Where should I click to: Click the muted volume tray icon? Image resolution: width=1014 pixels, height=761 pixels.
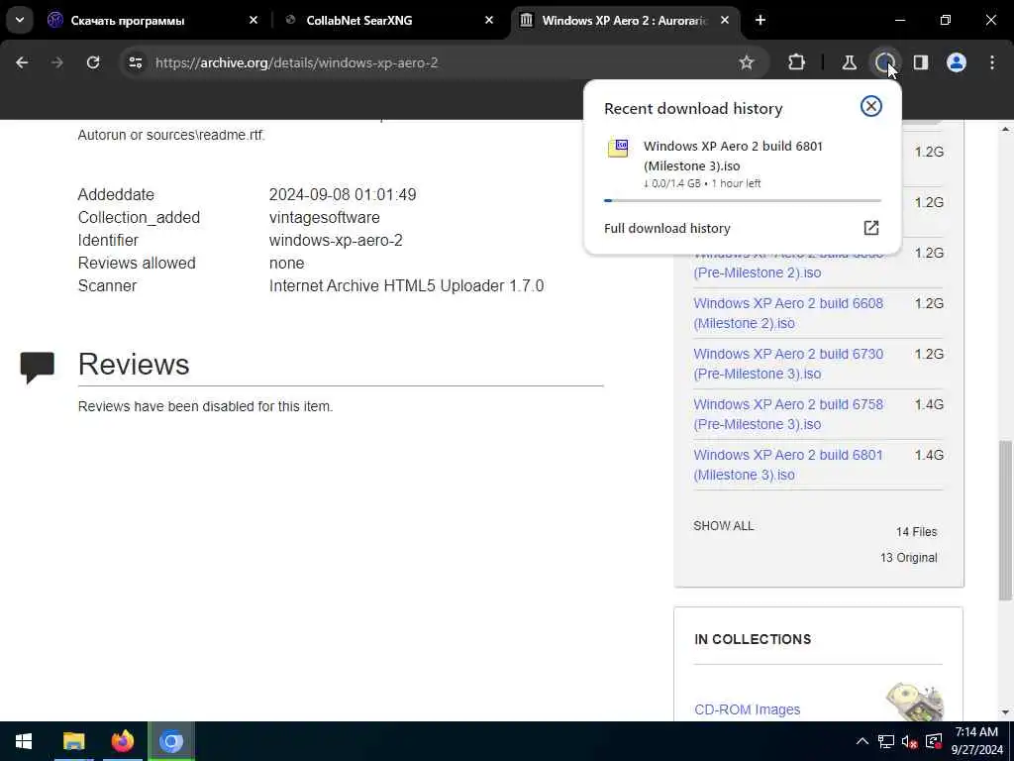tap(910, 741)
